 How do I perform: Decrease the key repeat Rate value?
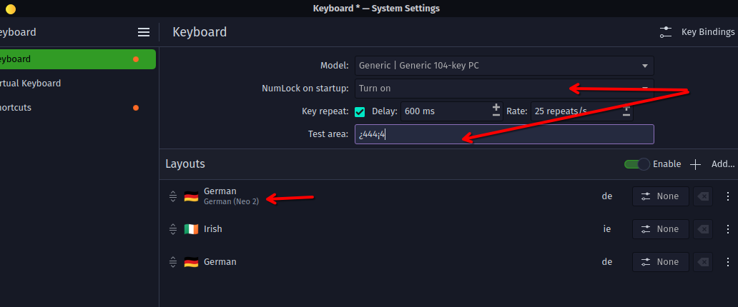click(x=626, y=115)
